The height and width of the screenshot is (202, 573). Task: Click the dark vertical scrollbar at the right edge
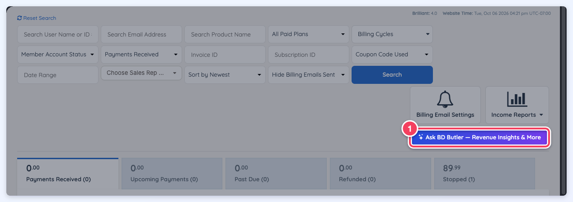coord(563,101)
